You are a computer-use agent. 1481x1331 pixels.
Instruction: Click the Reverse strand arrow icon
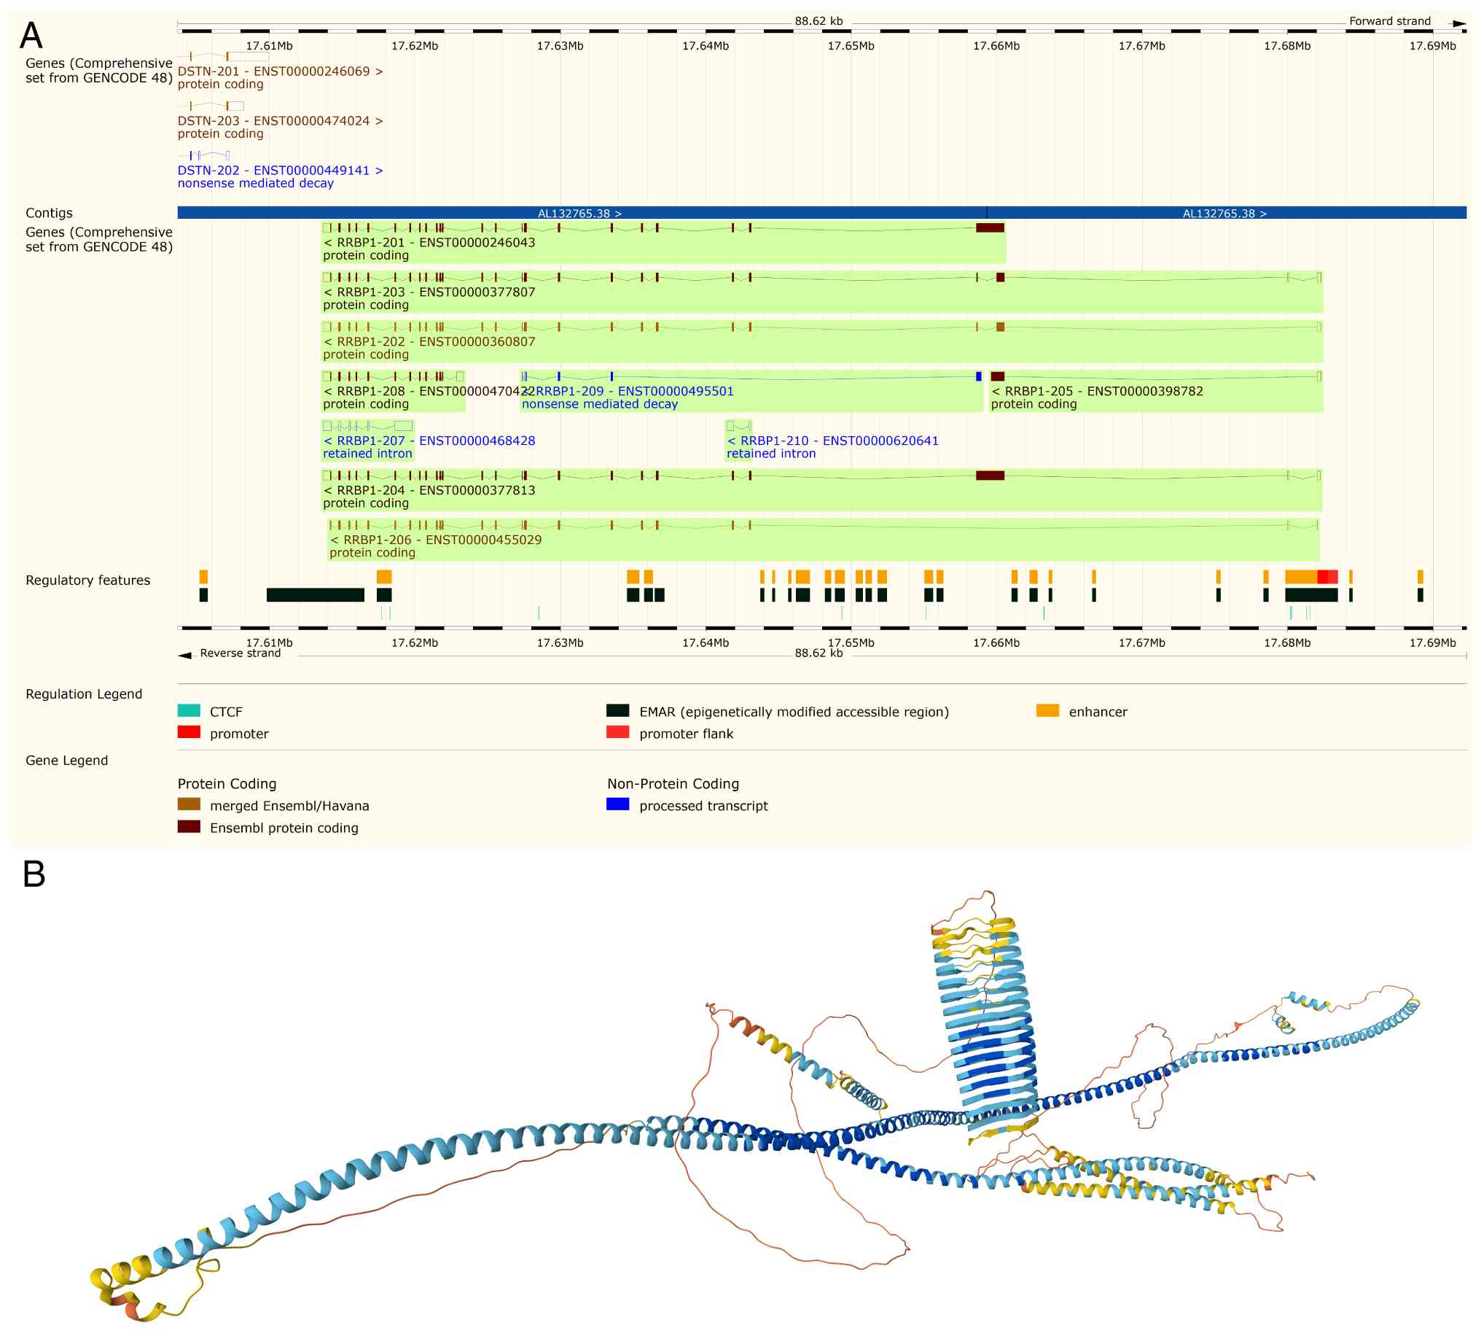click(185, 656)
